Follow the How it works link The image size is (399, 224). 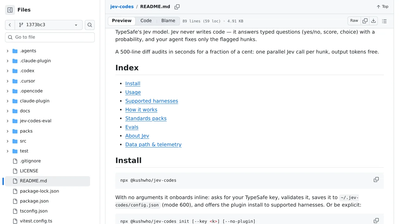pyautogui.click(x=141, y=110)
